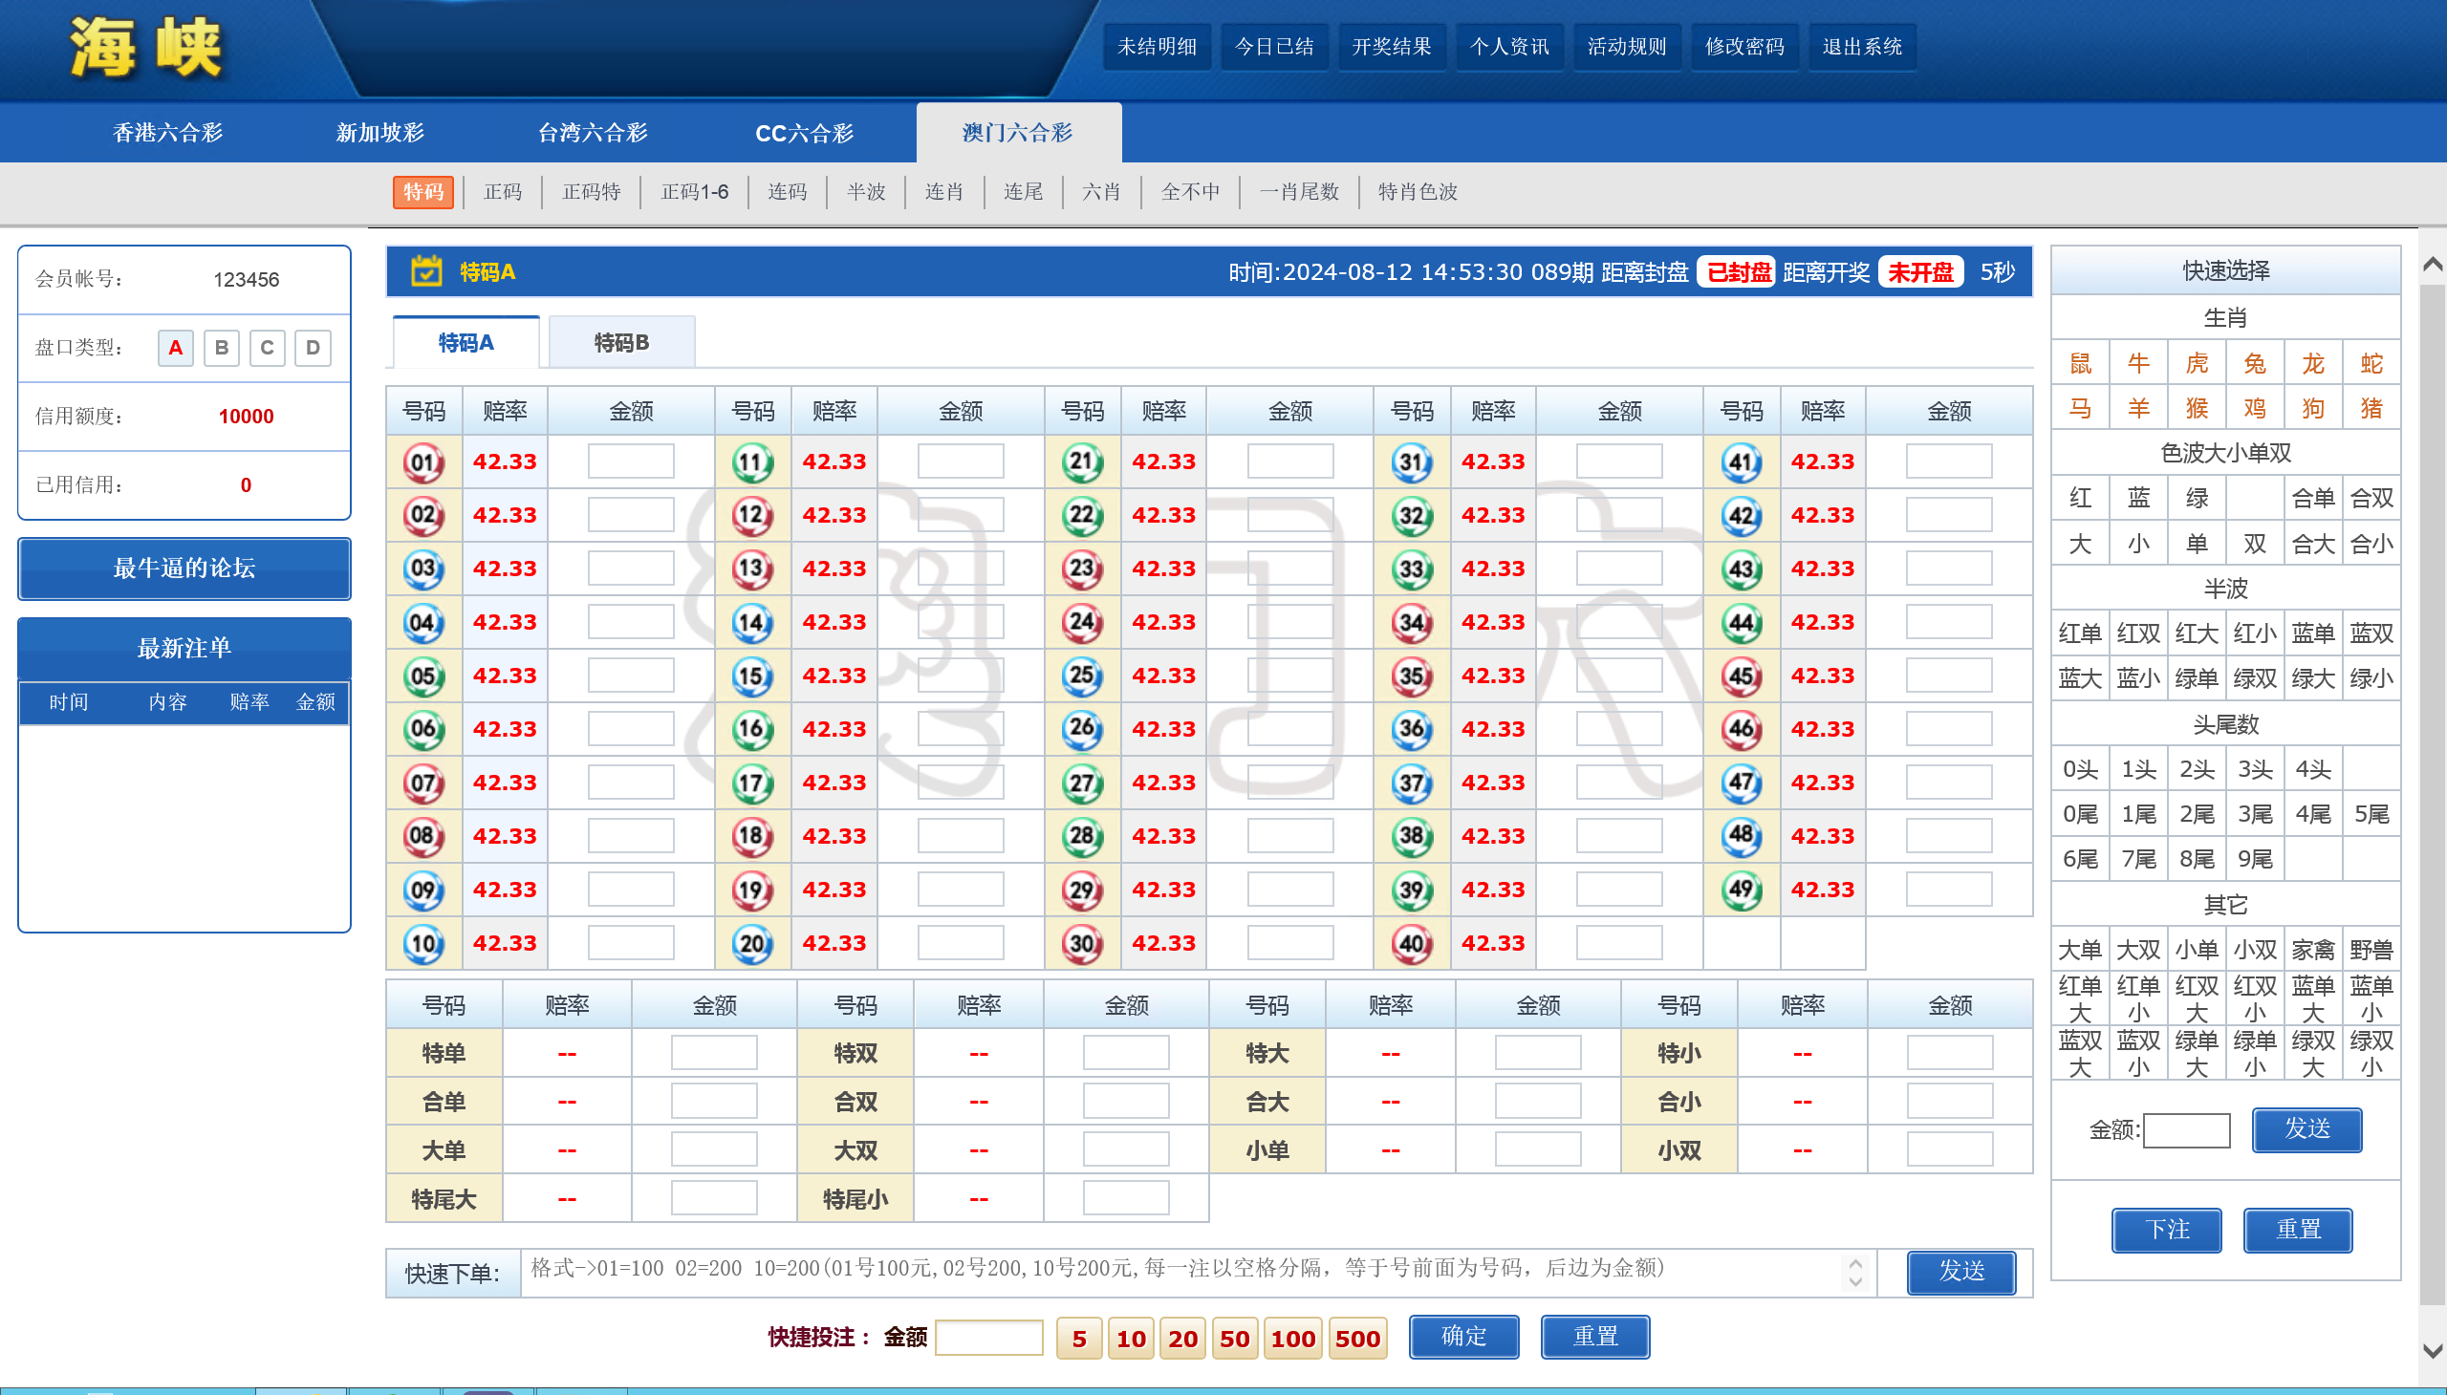2447x1395 pixels.
Task: Switch to the 特码B tab
Action: click(x=621, y=343)
